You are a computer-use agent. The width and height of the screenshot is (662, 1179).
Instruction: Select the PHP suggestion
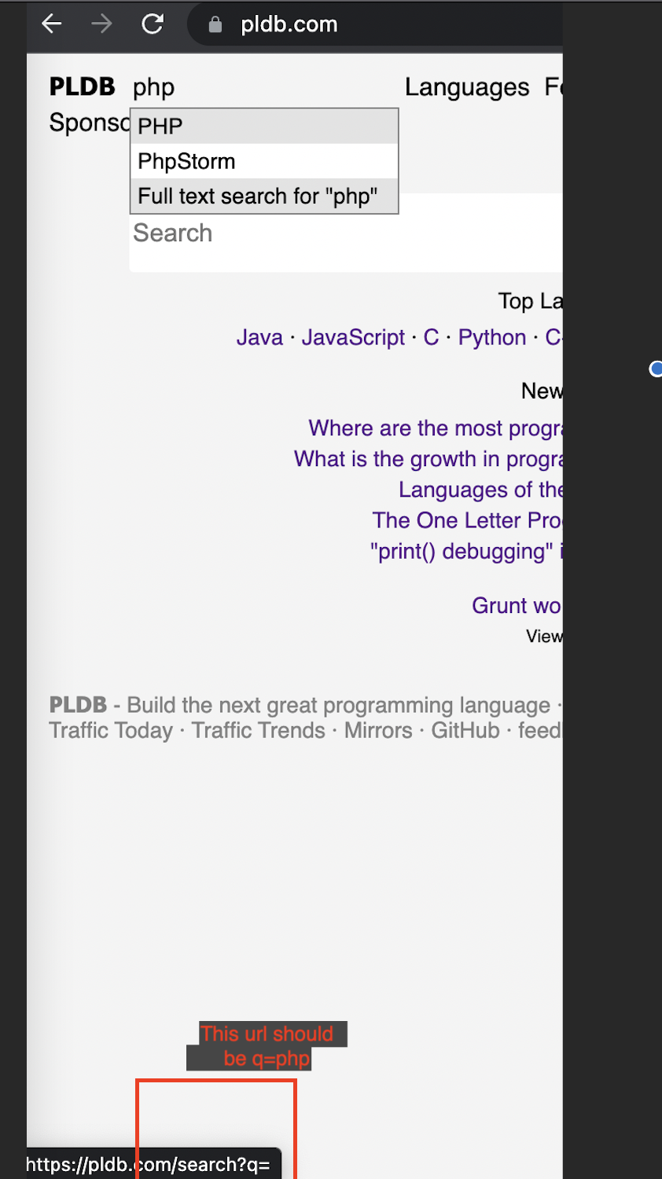264,126
